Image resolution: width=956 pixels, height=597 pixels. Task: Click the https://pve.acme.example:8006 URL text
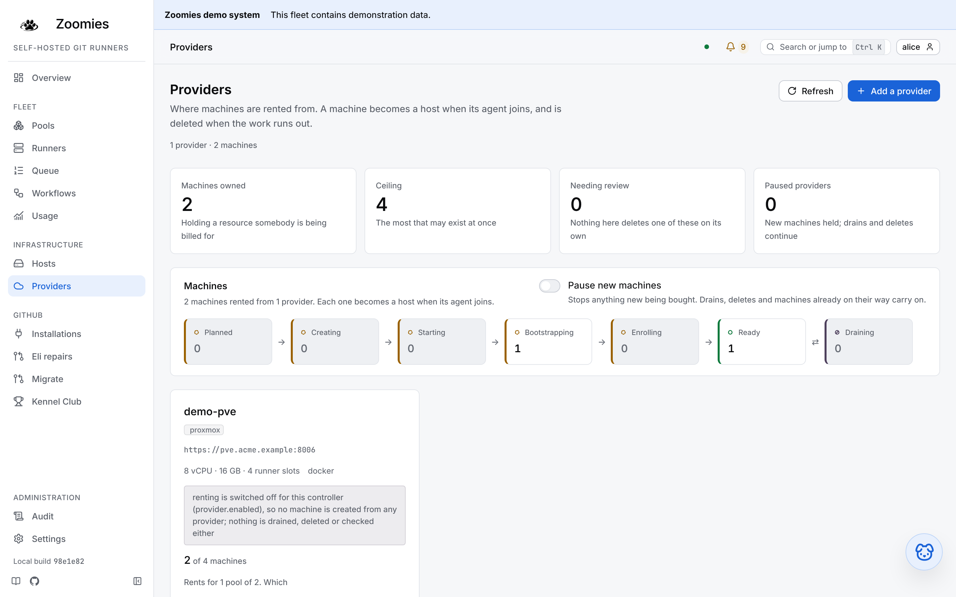click(x=250, y=450)
